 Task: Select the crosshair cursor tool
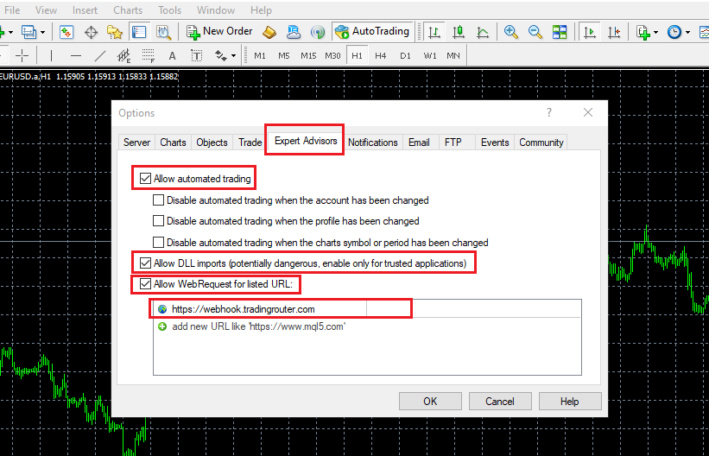point(22,55)
